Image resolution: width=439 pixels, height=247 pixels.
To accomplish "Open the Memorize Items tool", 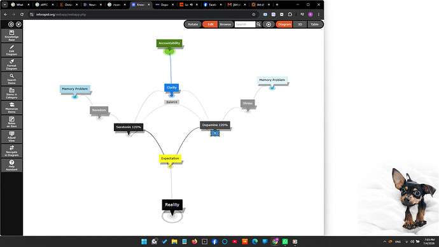I will click(x=11, y=108).
